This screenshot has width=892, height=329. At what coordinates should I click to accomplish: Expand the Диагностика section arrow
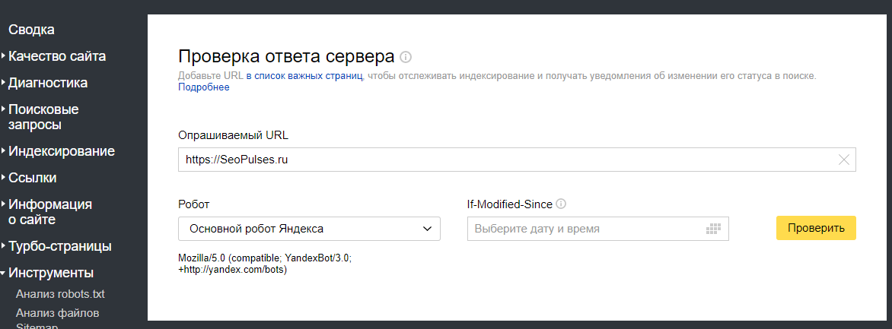[3, 83]
